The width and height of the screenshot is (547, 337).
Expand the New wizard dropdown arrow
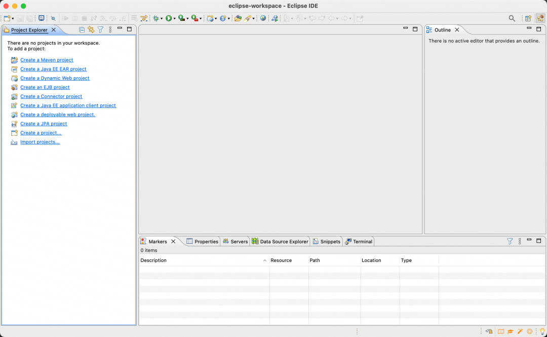click(13, 19)
